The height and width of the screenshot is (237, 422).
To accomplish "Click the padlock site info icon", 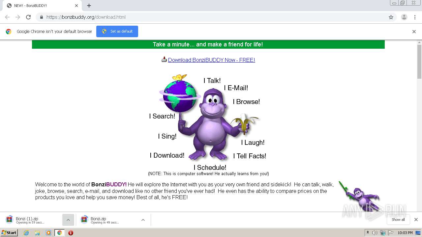I will click(x=41, y=17).
